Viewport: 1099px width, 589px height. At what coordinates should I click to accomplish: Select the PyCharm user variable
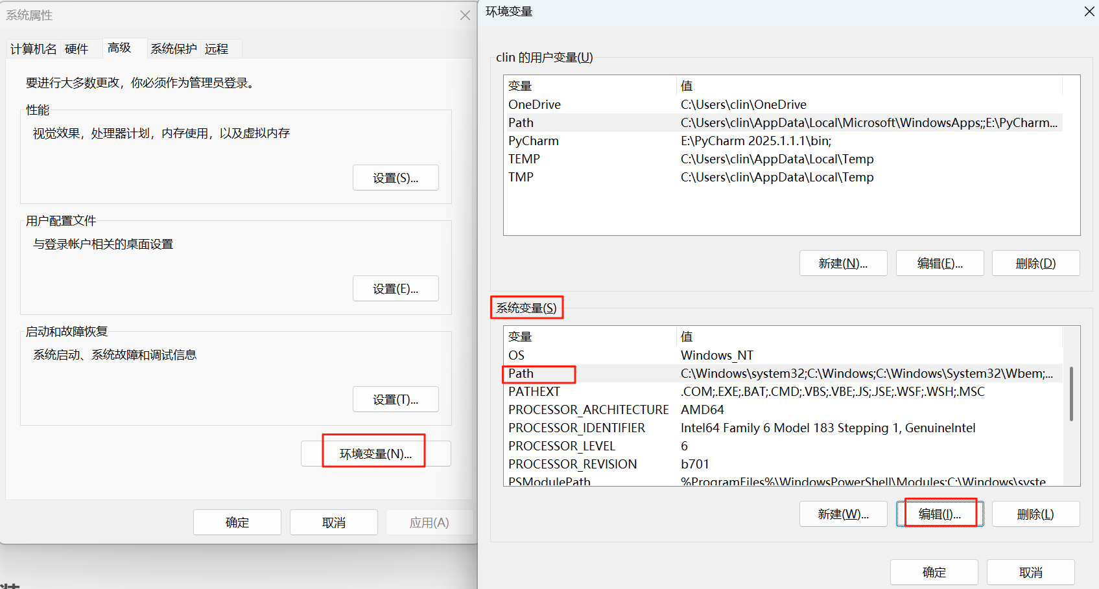pyautogui.click(x=783, y=141)
